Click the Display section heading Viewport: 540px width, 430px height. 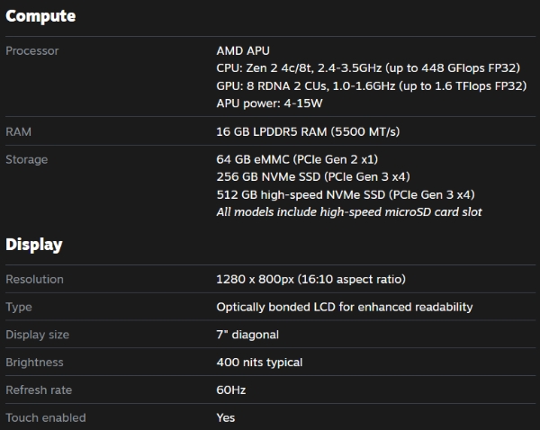(34, 244)
